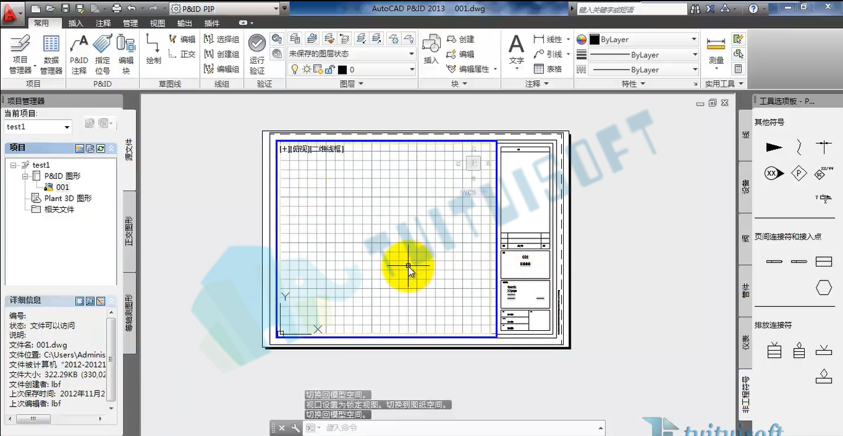Pick the hexagon connector symbol in palette
The height and width of the screenshot is (436, 843).
[x=824, y=288]
